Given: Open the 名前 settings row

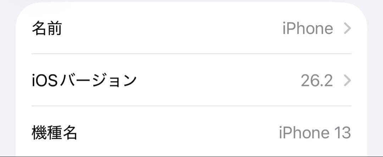Looking at the screenshot, I should (191, 29).
